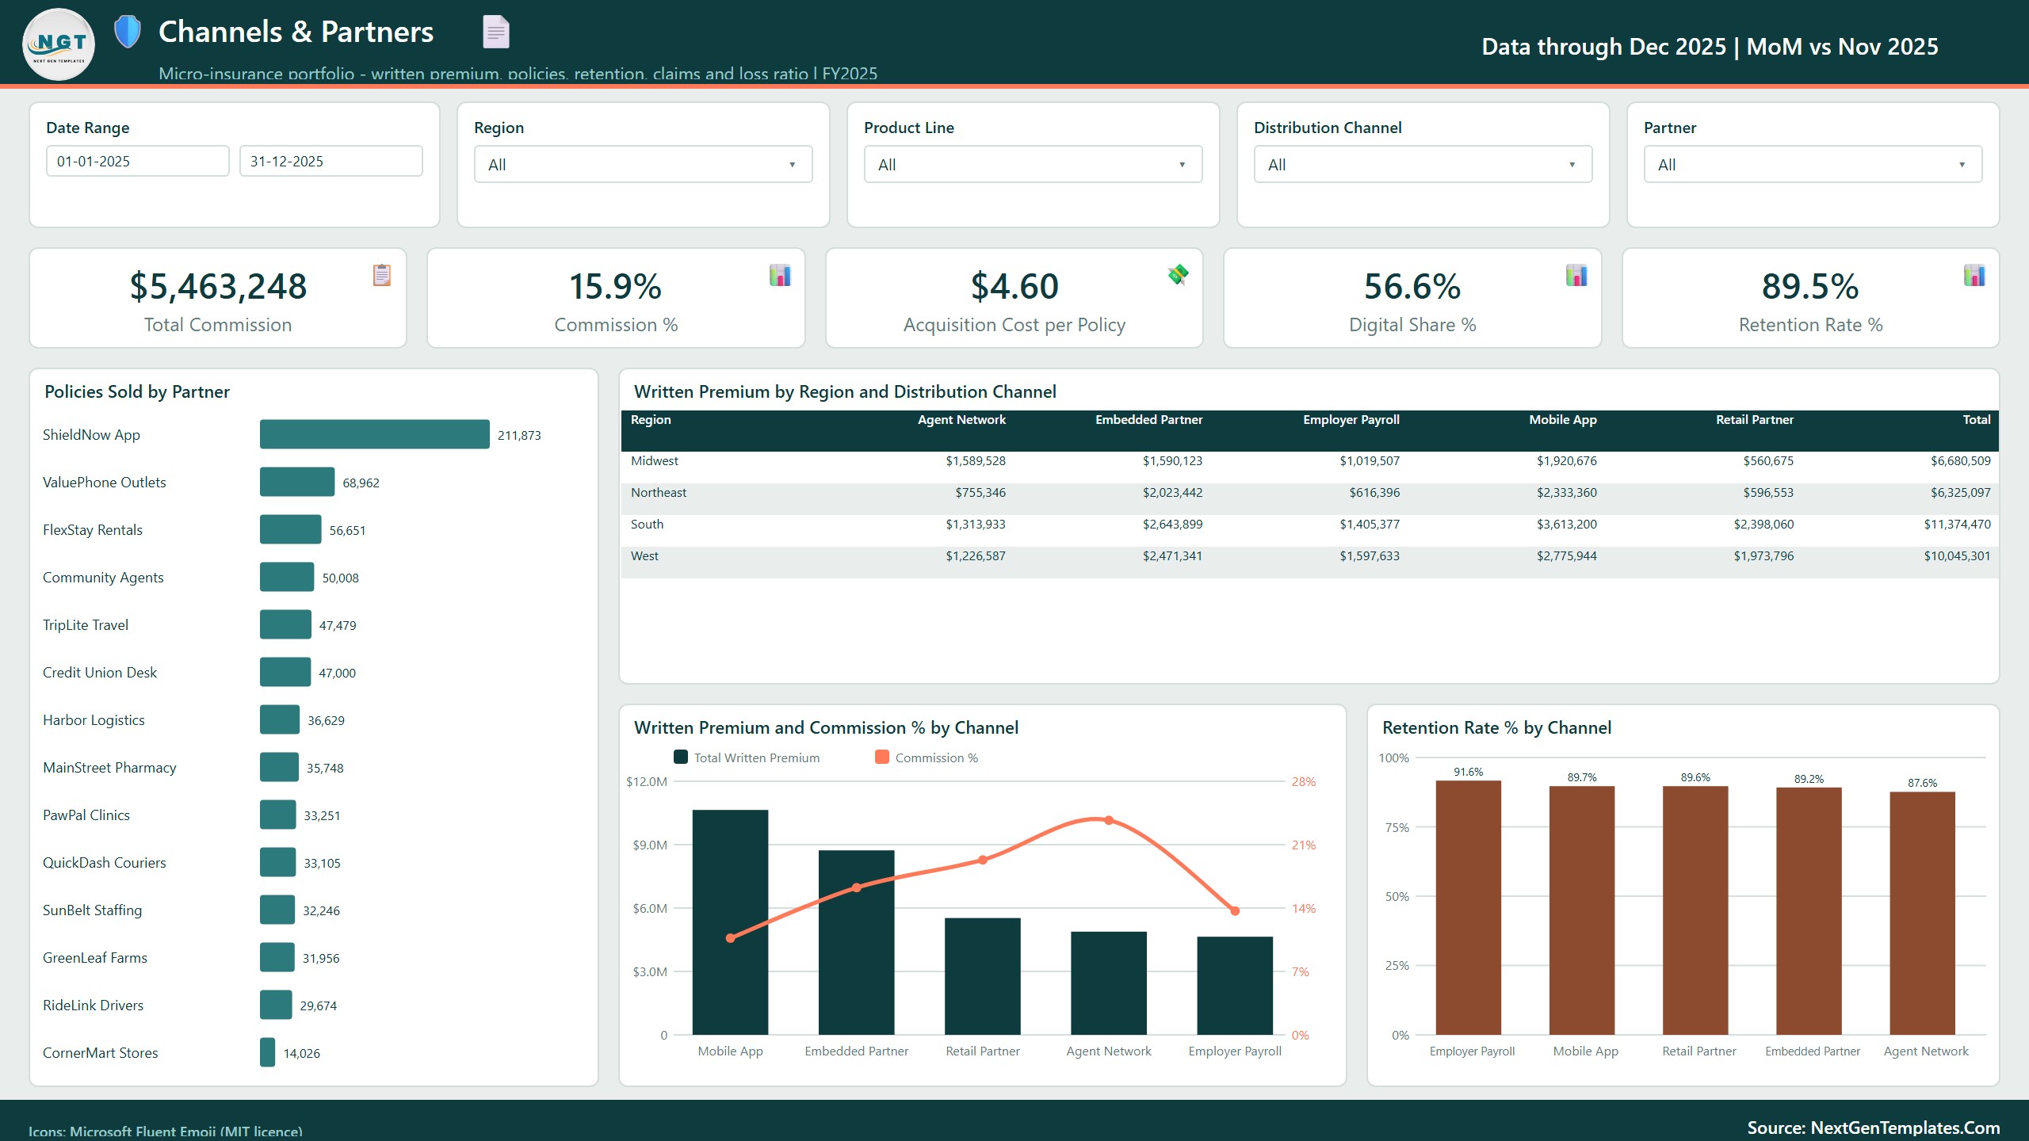Click the Midwest total $6,680,509
This screenshot has height=1141, width=2029.
1960,460
